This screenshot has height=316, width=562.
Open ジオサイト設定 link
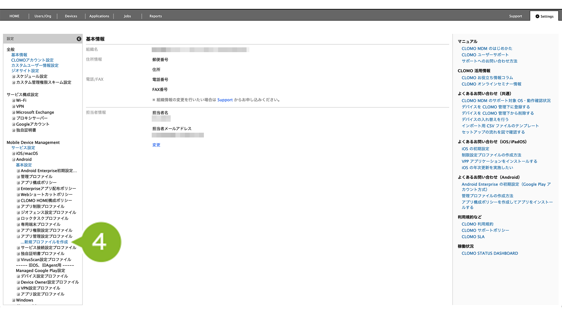tap(25, 71)
